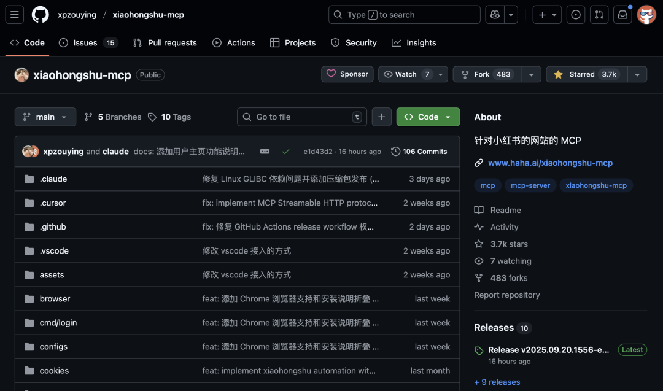The height and width of the screenshot is (391, 663).
Task: Click the Sponsor button
Action: (347, 74)
